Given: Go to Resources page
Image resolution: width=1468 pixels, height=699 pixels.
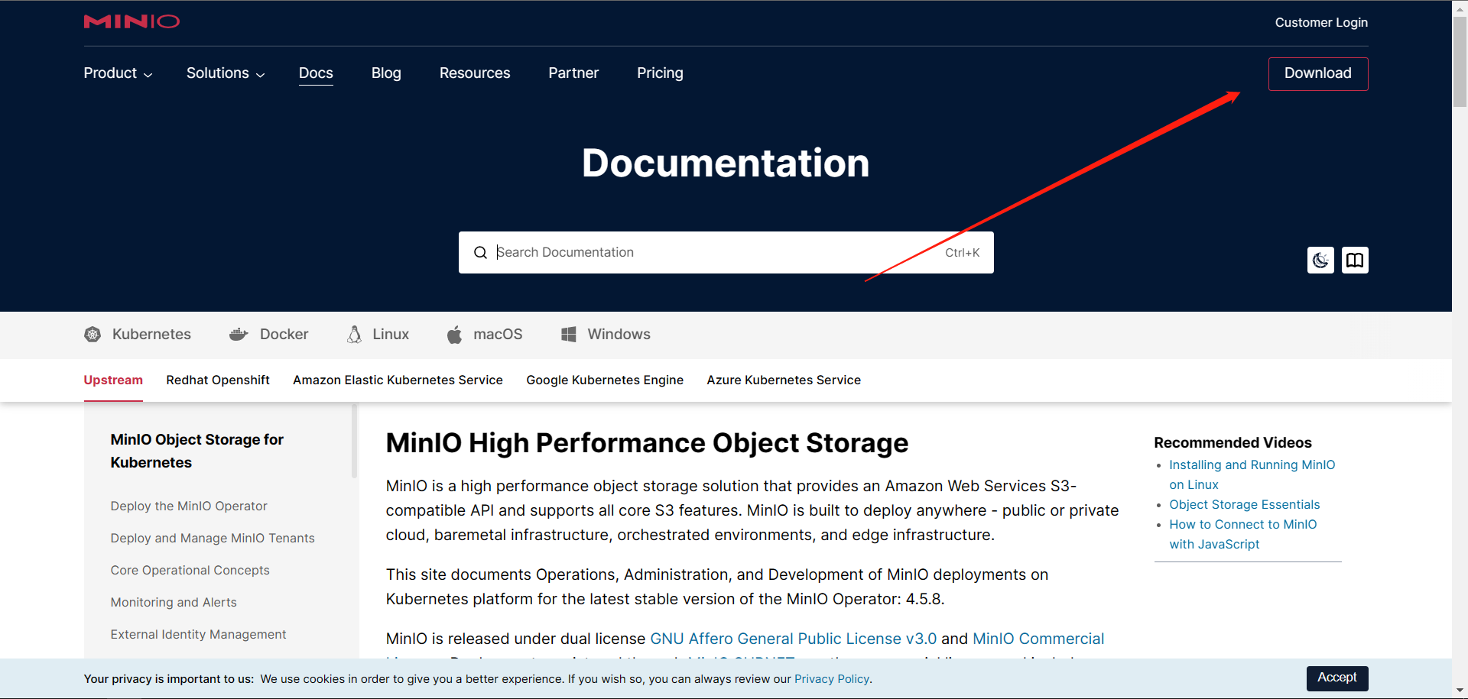Looking at the screenshot, I should pos(475,73).
